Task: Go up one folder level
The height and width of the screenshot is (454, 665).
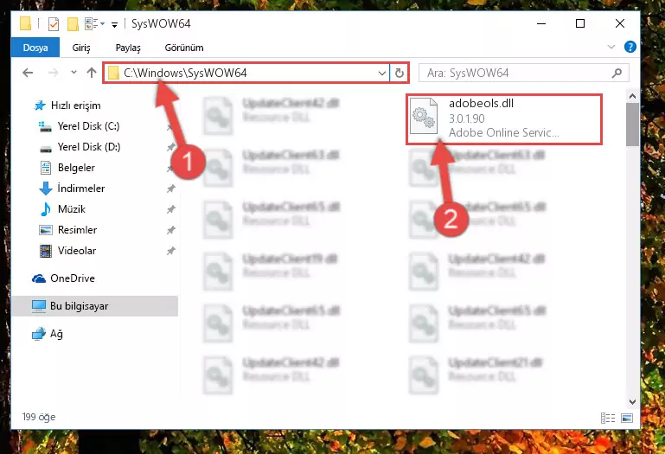Action: tap(91, 73)
